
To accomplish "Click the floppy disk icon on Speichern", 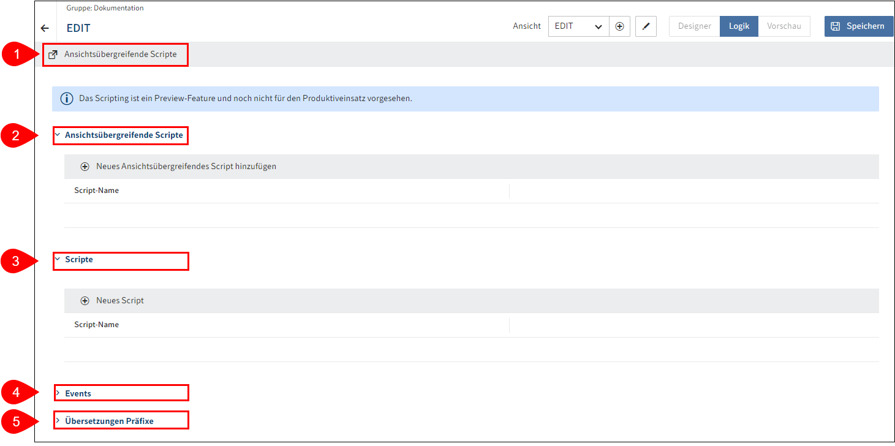I will [836, 26].
